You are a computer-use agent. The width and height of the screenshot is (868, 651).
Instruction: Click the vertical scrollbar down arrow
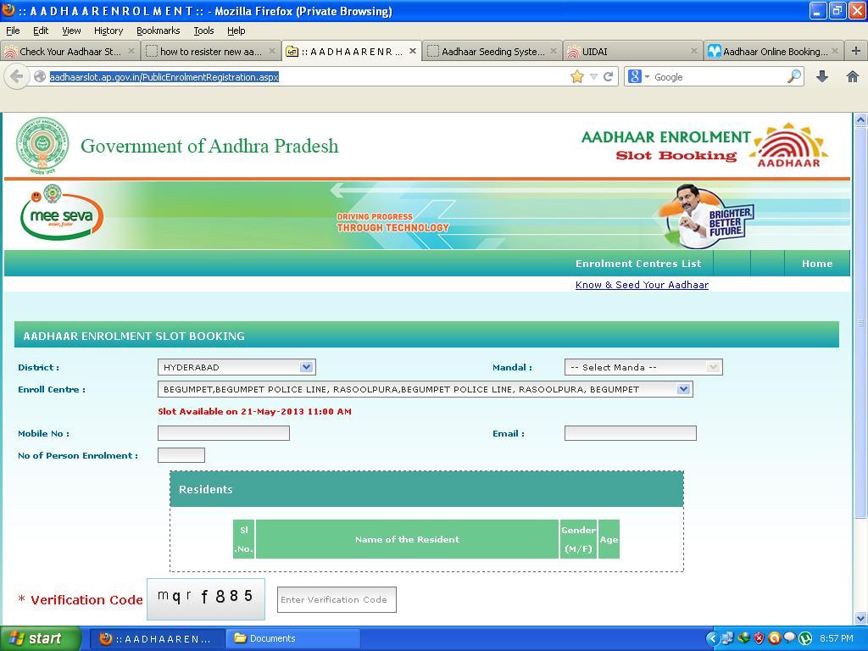coord(860,618)
